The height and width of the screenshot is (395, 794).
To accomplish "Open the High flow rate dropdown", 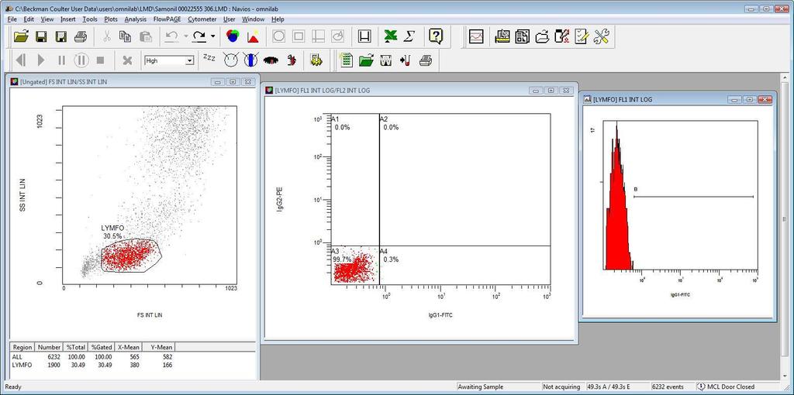I will coord(189,60).
